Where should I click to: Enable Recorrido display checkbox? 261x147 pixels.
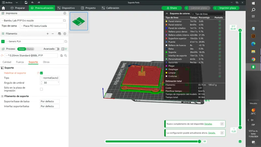click(220, 62)
